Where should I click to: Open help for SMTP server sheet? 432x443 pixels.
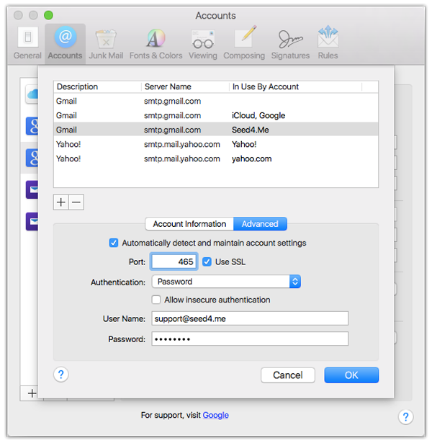click(x=60, y=375)
